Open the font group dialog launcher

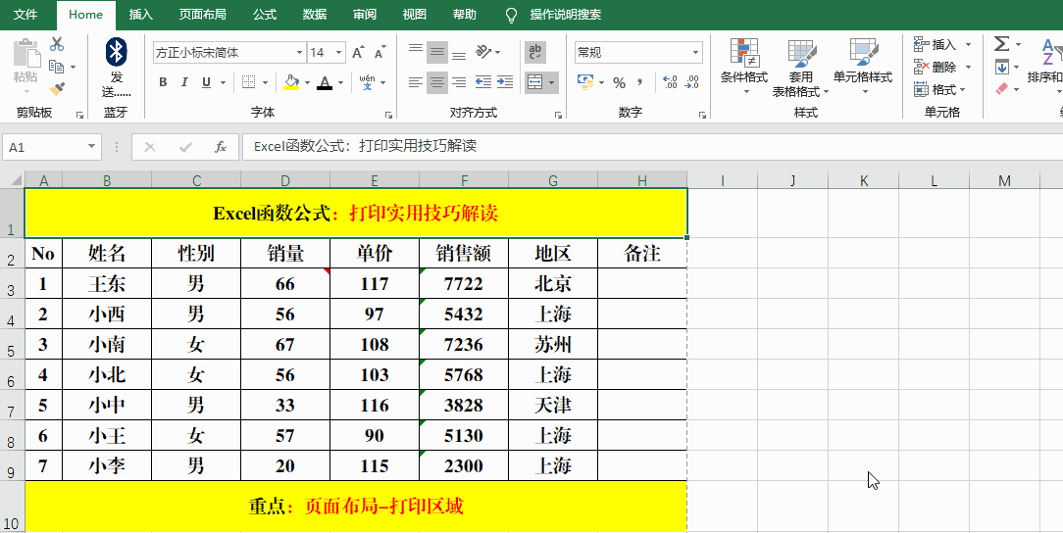(389, 115)
